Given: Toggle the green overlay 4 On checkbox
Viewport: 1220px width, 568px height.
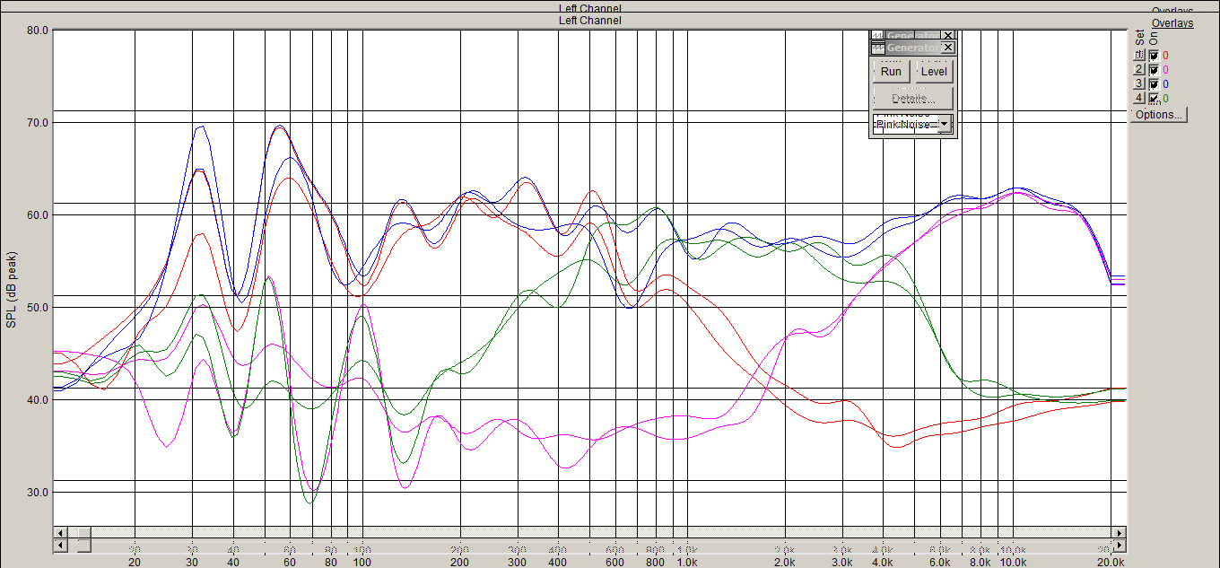Looking at the screenshot, I should [1154, 98].
